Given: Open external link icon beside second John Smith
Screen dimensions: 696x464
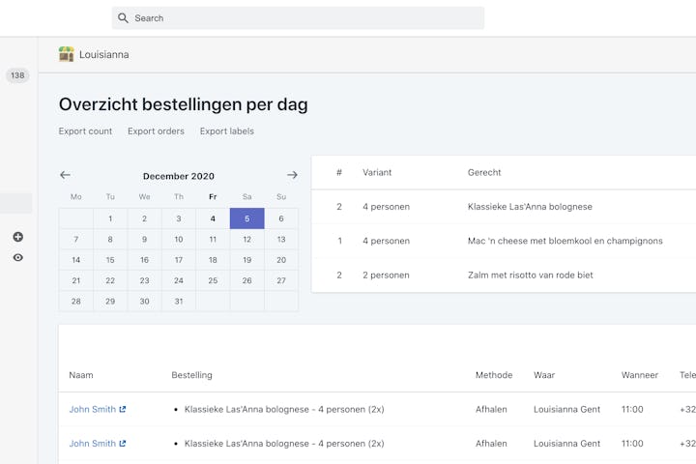Looking at the screenshot, I should point(123,444).
